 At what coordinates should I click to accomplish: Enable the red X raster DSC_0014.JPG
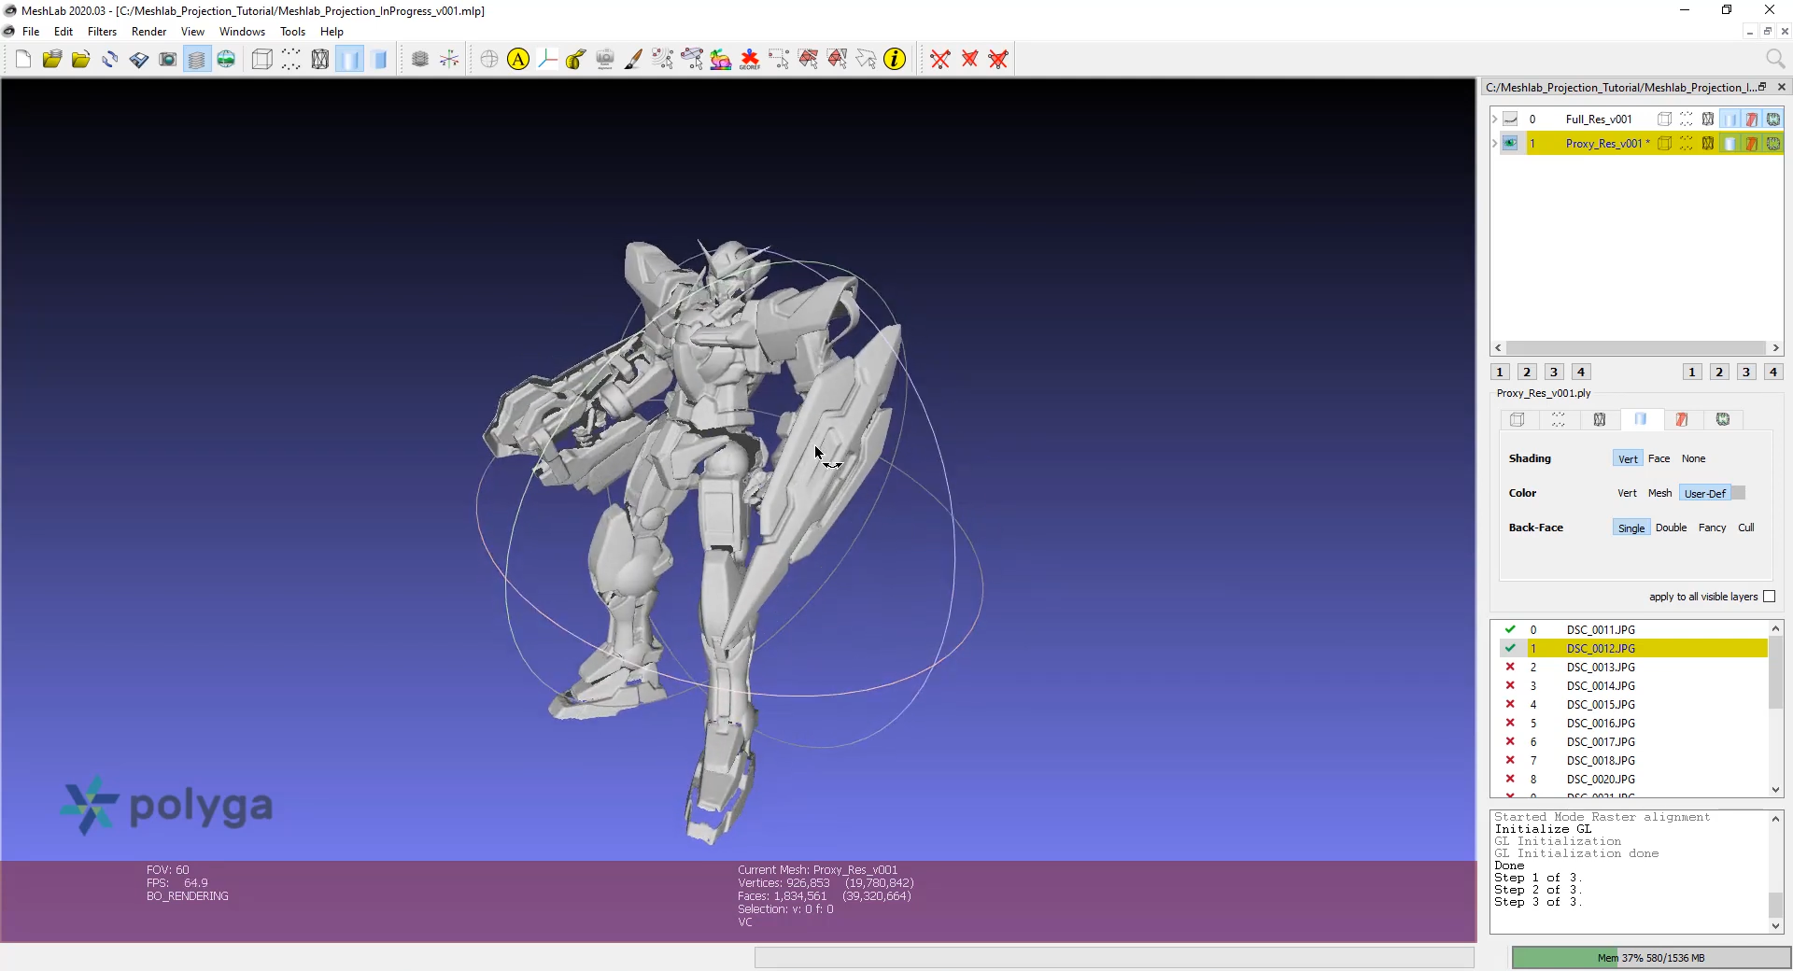coord(1510,685)
